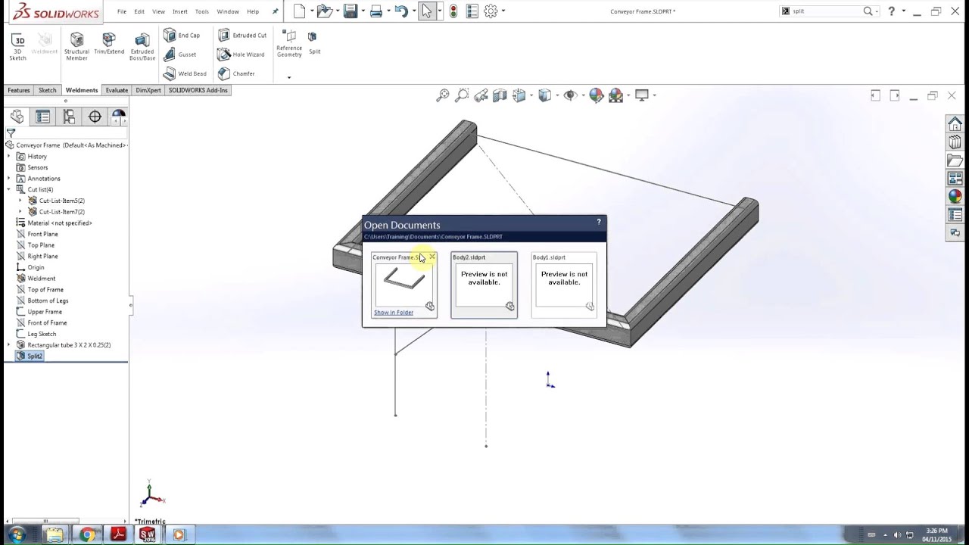
Task: Click the Split tool in ribbon
Action: (313, 43)
